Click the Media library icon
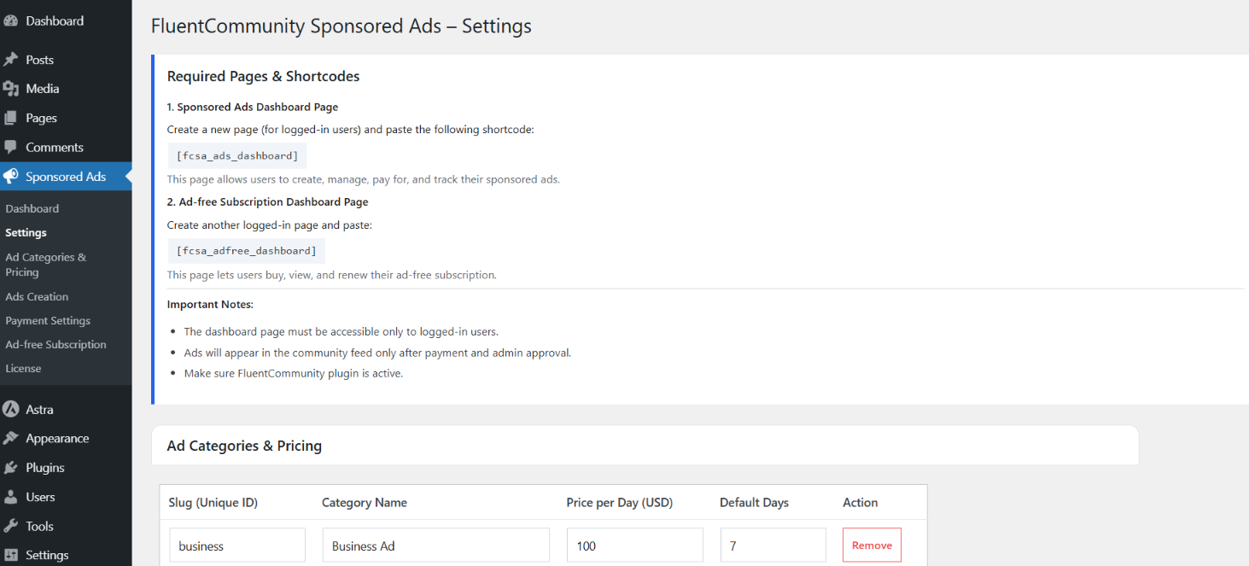The width and height of the screenshot is (1249, 566). point(11,89)
